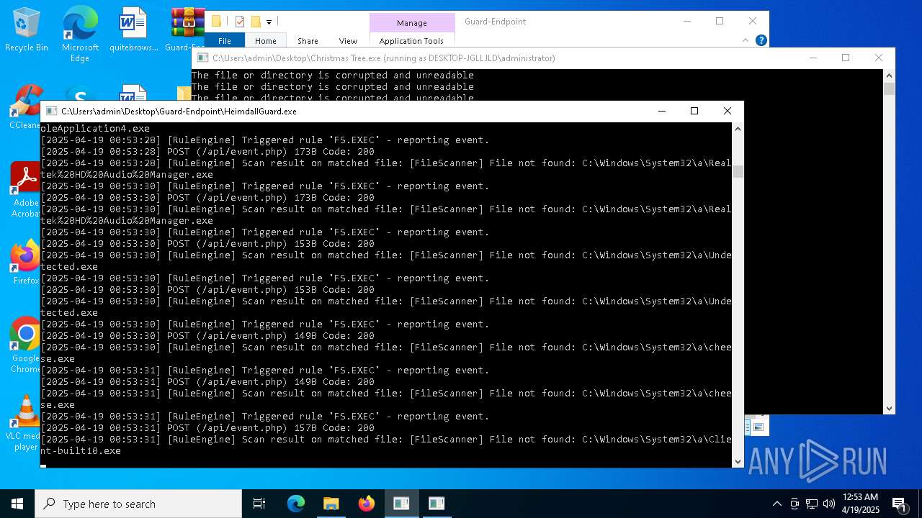The image size is (922, 518).
Task: Click HeimdallGuard console scrollbar up arrow
Action: pos(738,128)
